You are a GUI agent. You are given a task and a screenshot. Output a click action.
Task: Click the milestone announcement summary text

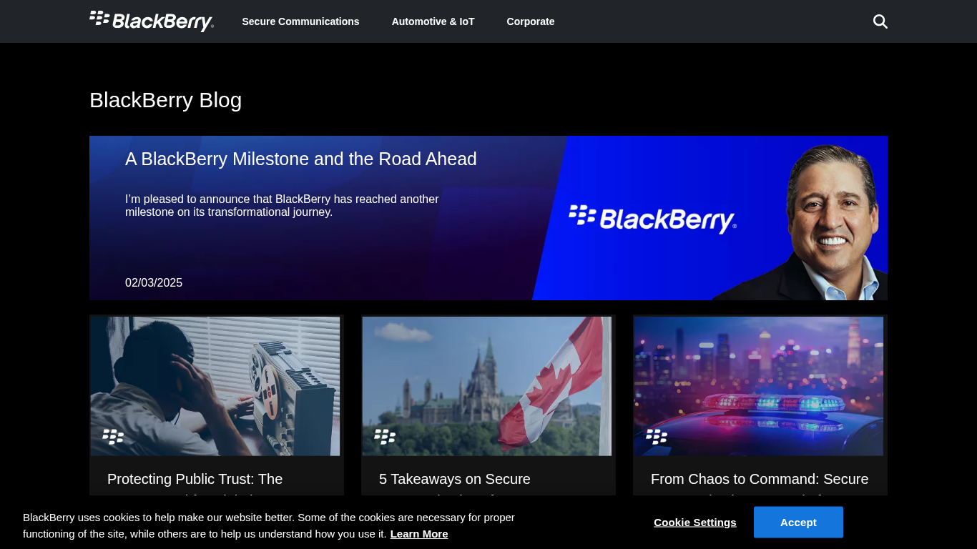coord(282,205)
